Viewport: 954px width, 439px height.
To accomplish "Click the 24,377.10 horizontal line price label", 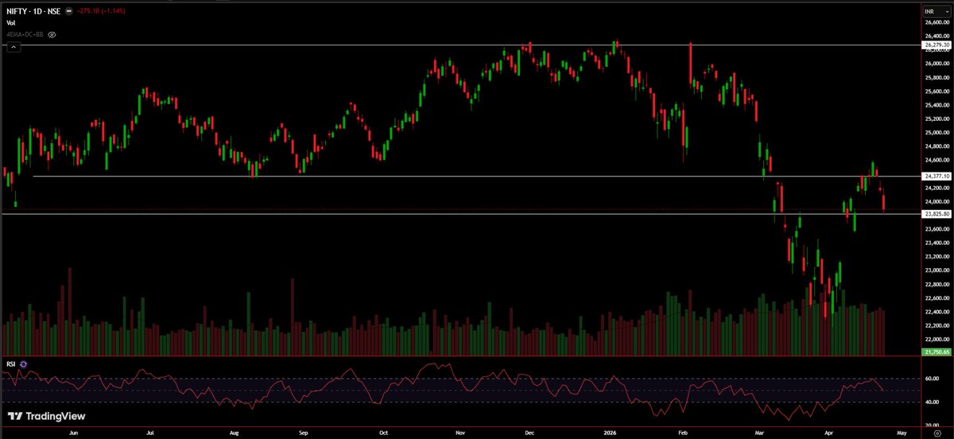I will [937, 176].
